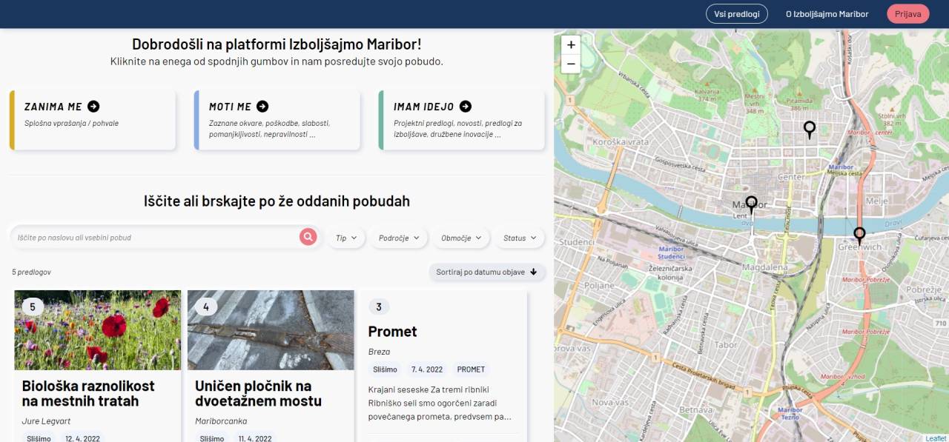Go to O Izboljšajmo Maribor page

click(827, 14)
